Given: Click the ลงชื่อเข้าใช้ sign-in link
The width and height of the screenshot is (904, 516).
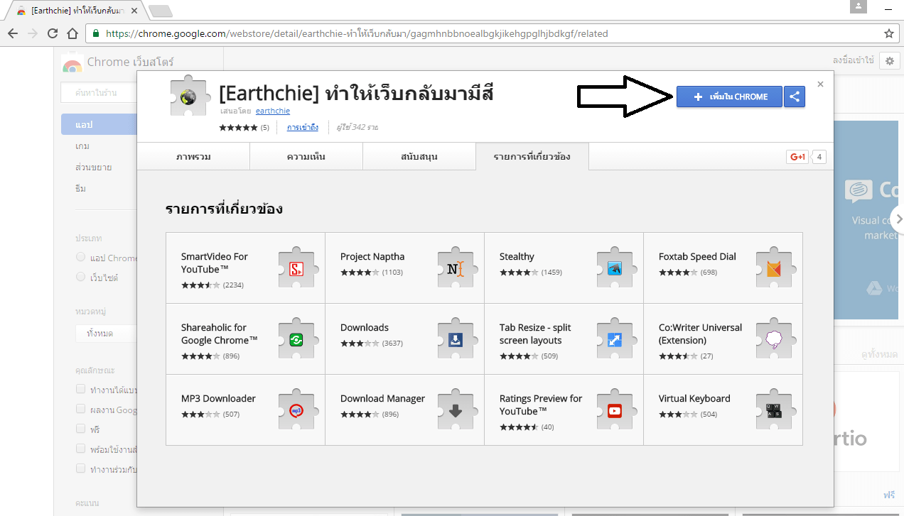Looking at the screenshot, I should (x=853, y=60).
